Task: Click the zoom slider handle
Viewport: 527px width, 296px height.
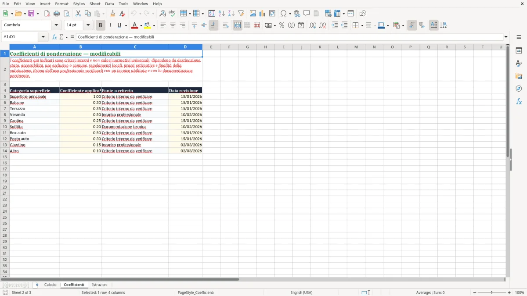Action: [492, 292]
